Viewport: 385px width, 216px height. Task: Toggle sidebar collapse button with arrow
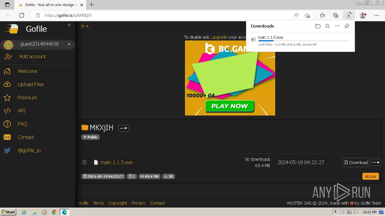pyautogui.click(x=85, y=26)
